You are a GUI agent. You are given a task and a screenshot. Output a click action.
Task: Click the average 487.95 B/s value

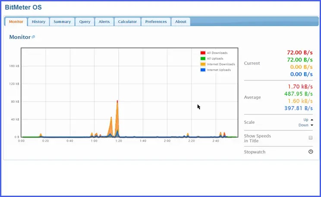tap(298, 94)
